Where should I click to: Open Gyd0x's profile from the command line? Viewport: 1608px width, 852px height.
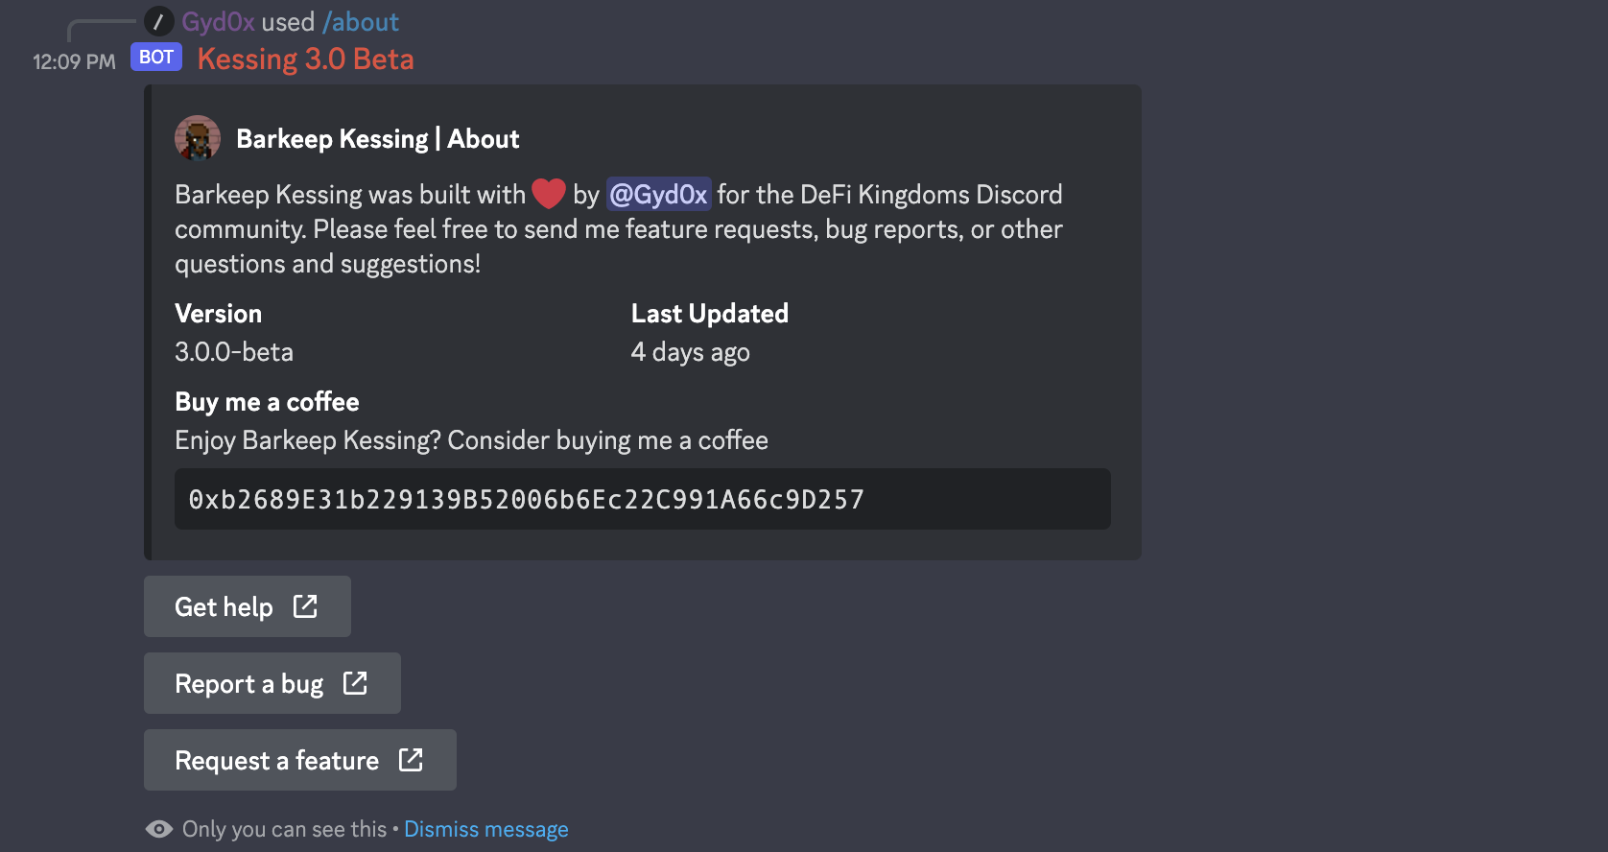[x=218, y=22]
